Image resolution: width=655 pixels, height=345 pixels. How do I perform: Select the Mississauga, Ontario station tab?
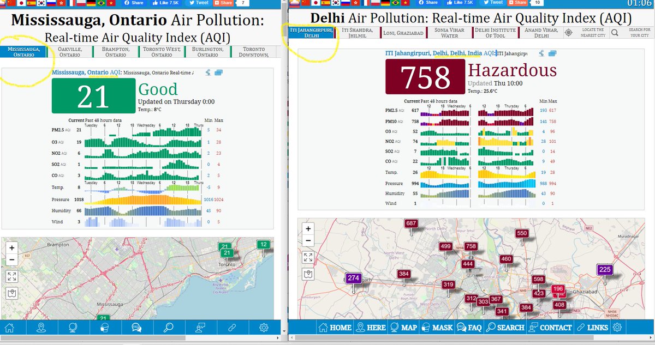(x=23, y=52)
